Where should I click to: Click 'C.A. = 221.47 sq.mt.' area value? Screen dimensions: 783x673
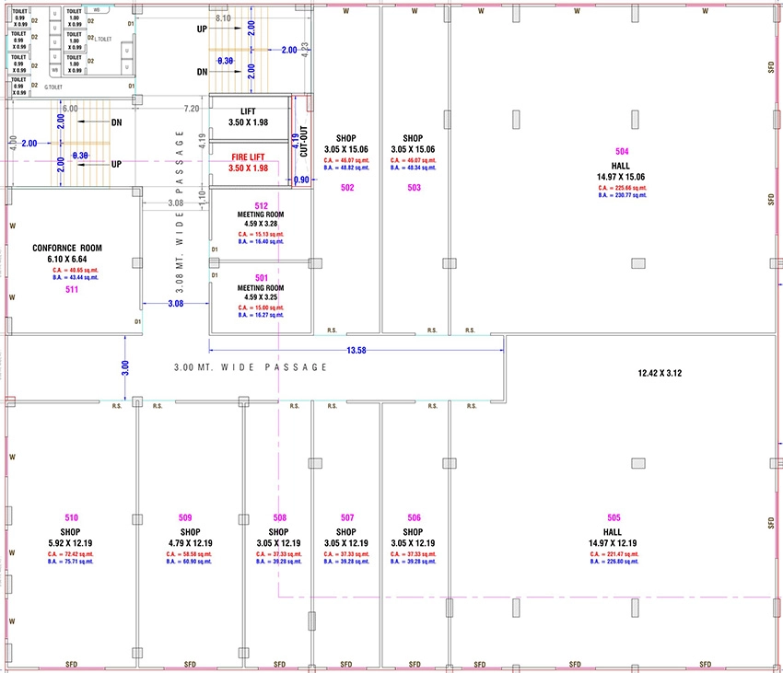point(614,554)
